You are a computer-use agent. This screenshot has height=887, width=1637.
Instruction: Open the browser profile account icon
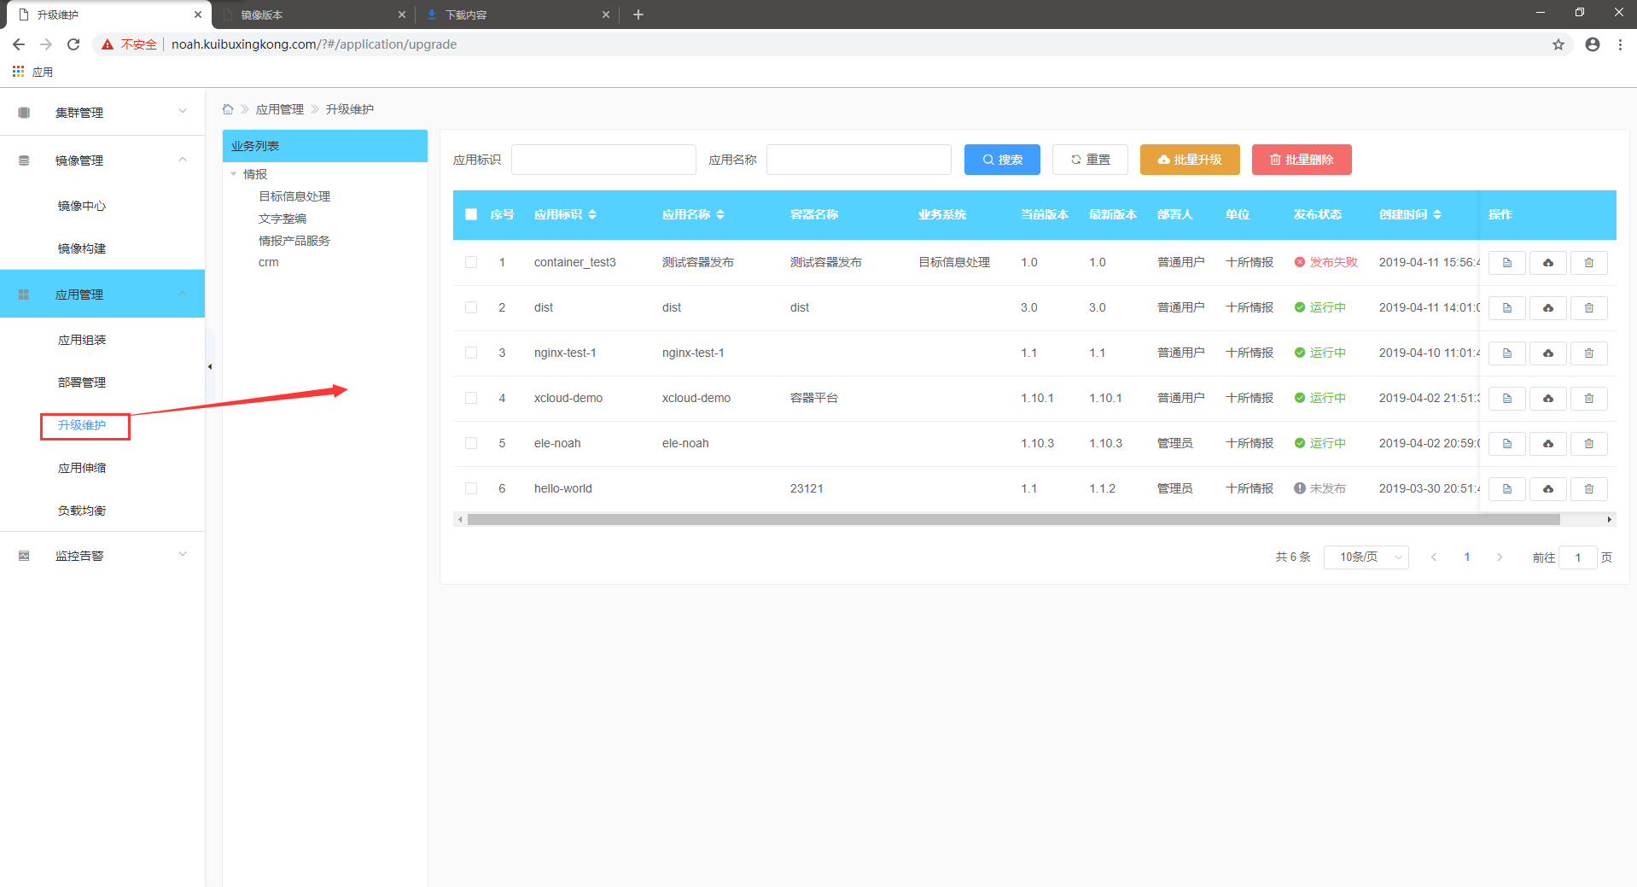(x=1593, y=44)
